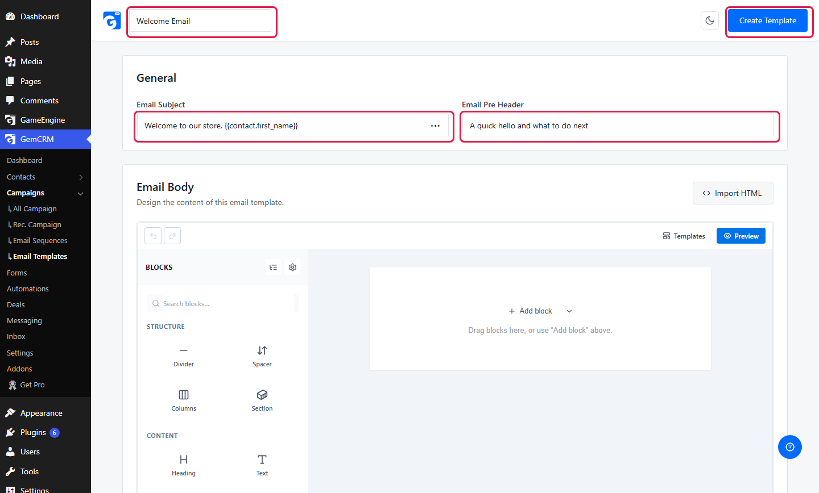This screenshot has height=493, width=819.
Task: Toggle dark mode with the moon icon
Action: point(710,20)
